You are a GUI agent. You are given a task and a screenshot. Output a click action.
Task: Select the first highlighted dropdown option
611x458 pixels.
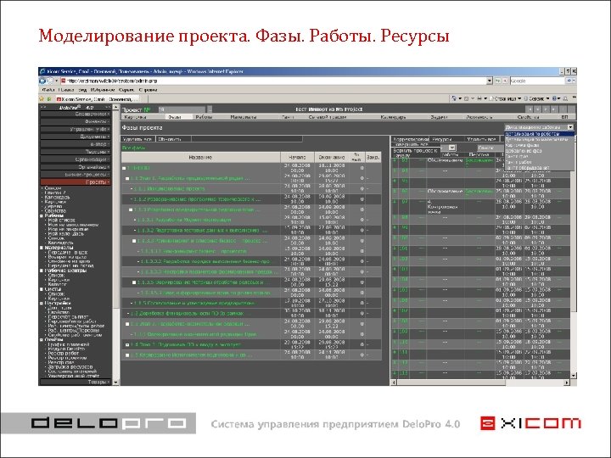(x=540, y=134)
